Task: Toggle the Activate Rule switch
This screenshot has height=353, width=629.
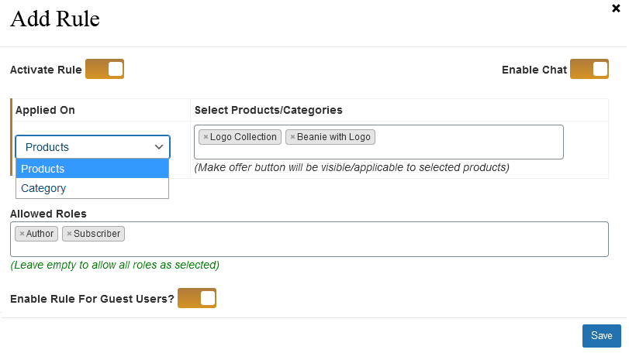Action: [x=105, y=70]
